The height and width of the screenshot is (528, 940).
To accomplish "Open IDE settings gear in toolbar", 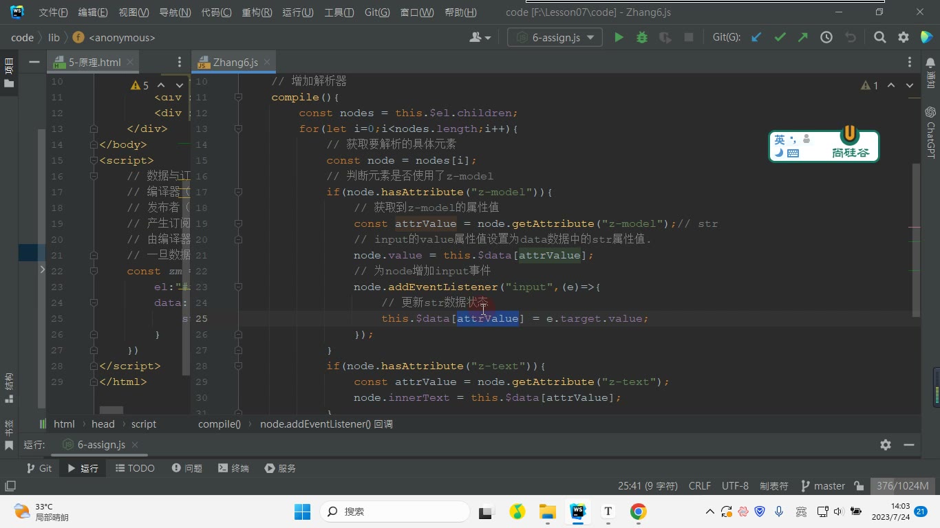I will point(904,38).
